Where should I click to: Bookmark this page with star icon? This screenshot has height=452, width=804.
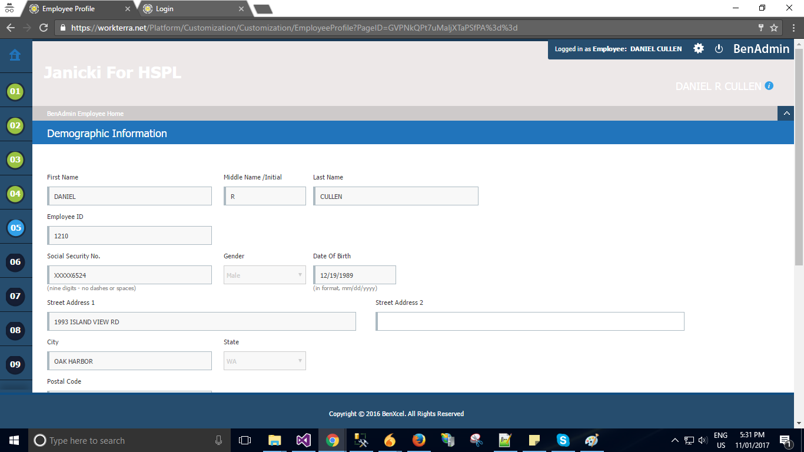pyautogui.click(x=774, y=28)
